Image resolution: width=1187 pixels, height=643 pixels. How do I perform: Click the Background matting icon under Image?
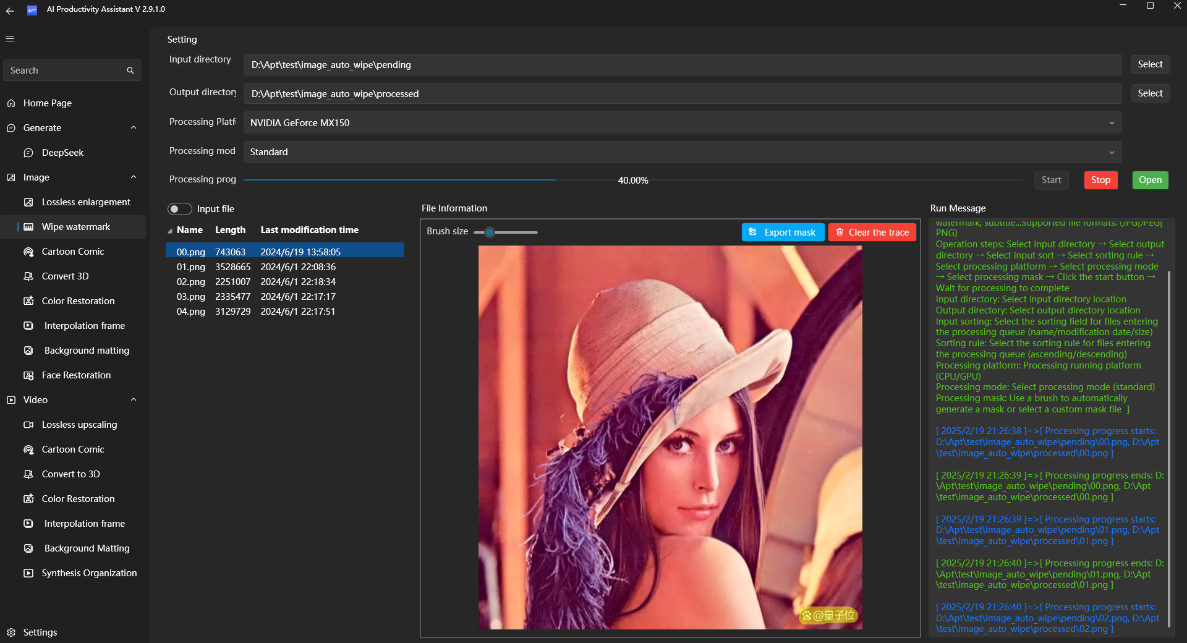(x=28, y=351)
